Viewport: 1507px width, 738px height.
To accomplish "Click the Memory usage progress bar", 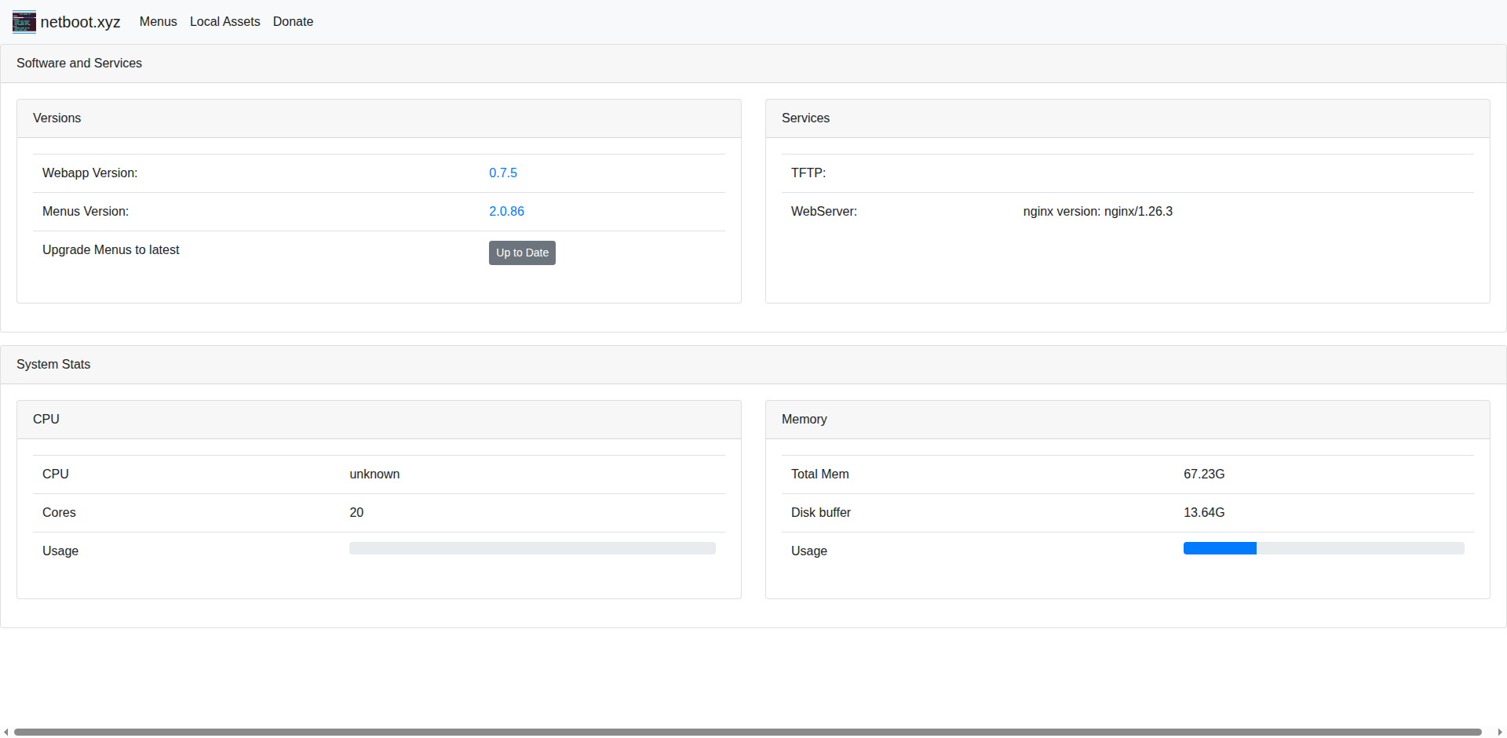I will [1323, 548].
